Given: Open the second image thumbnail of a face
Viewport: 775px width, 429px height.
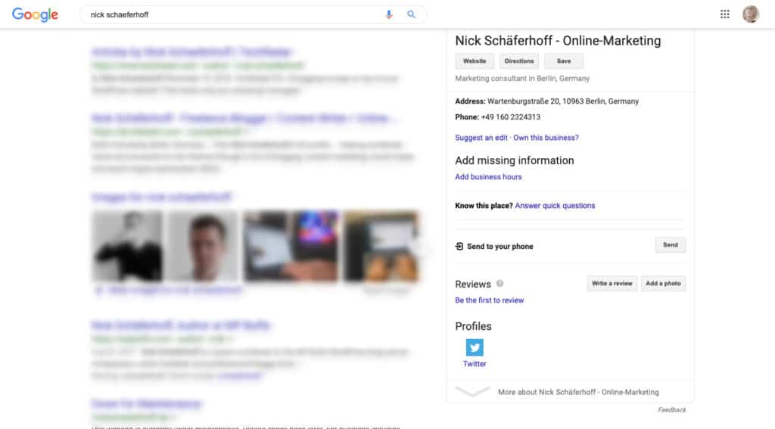Looking at the screenshot, I should coord(203,246).
